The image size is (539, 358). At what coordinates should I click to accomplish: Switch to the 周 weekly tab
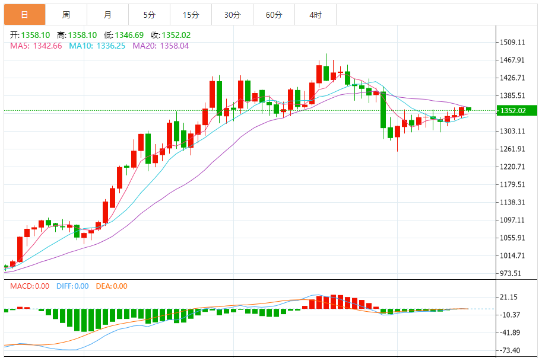tap(66, 15)
